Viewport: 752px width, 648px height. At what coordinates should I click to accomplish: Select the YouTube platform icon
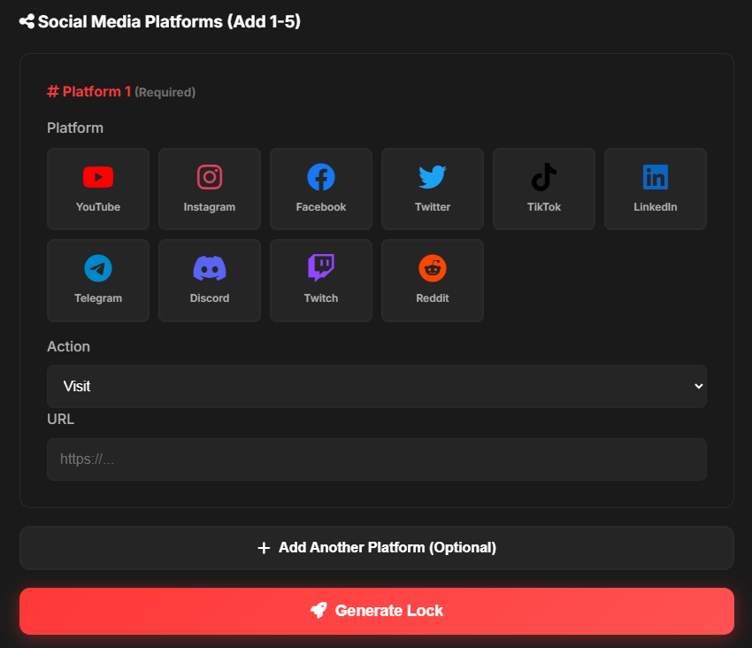coord(97,189)
